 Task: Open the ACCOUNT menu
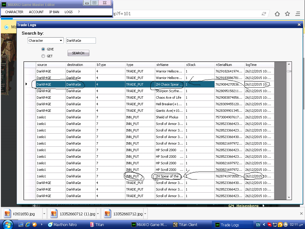(x=36, y=12)
